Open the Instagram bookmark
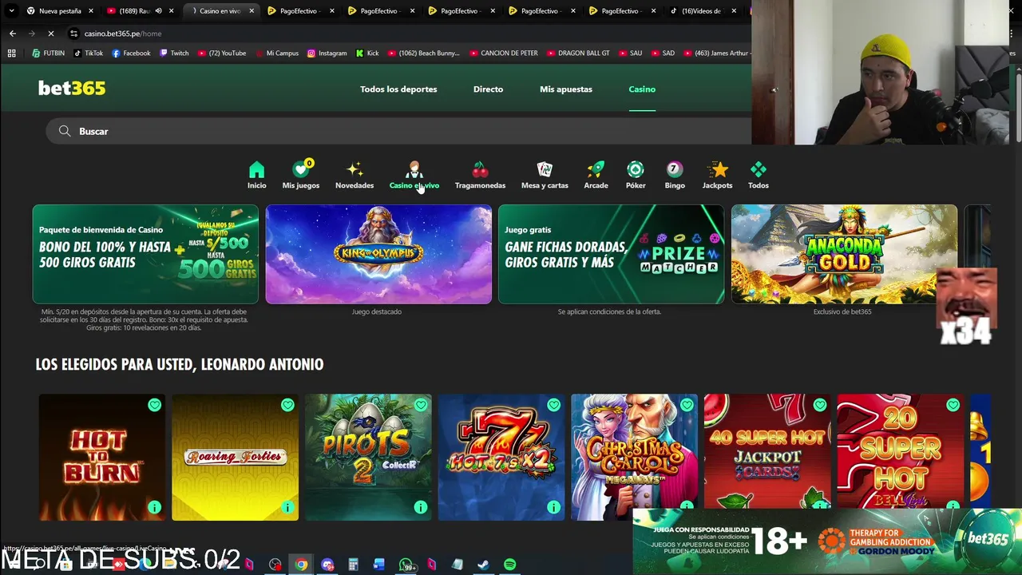This screenshot has width=1022, height=575. 327,54
